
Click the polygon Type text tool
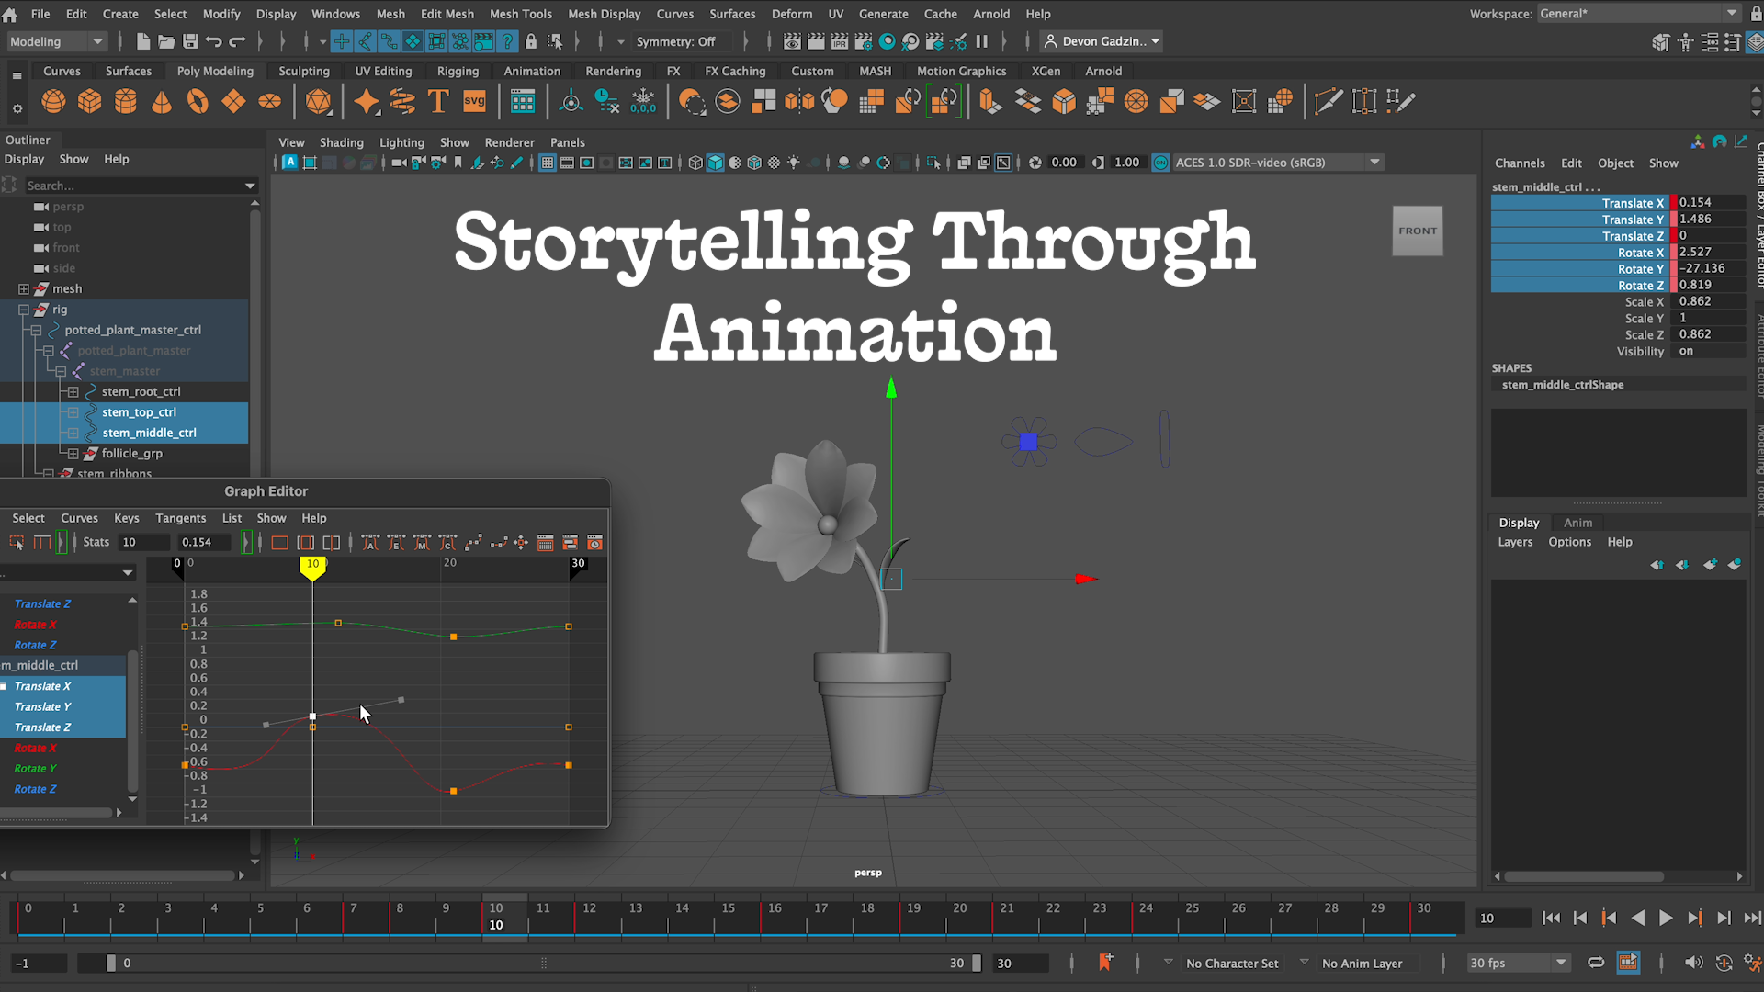click(x=438, y=102)
